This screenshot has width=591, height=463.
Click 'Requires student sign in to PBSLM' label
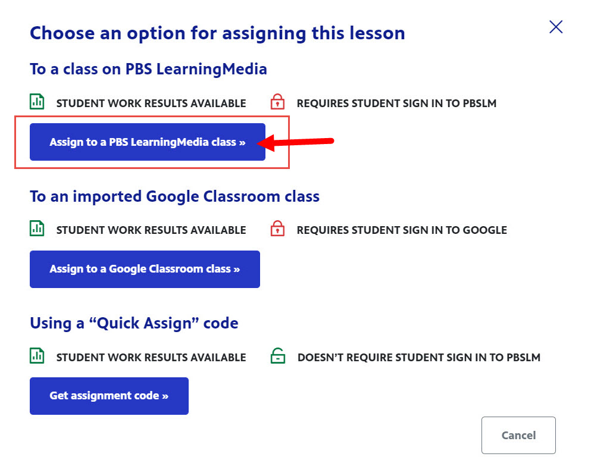click(396, 103)
